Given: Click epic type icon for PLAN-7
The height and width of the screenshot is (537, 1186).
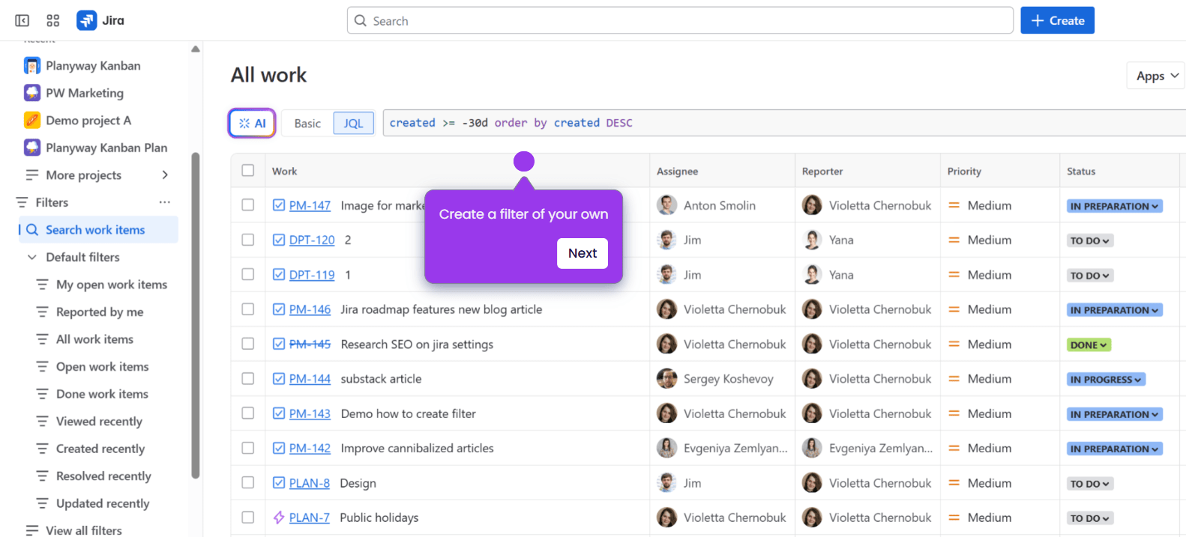Looking at the screenshot, I should [279, 518].
